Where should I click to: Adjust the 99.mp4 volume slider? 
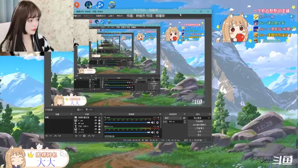coord(127,122)
